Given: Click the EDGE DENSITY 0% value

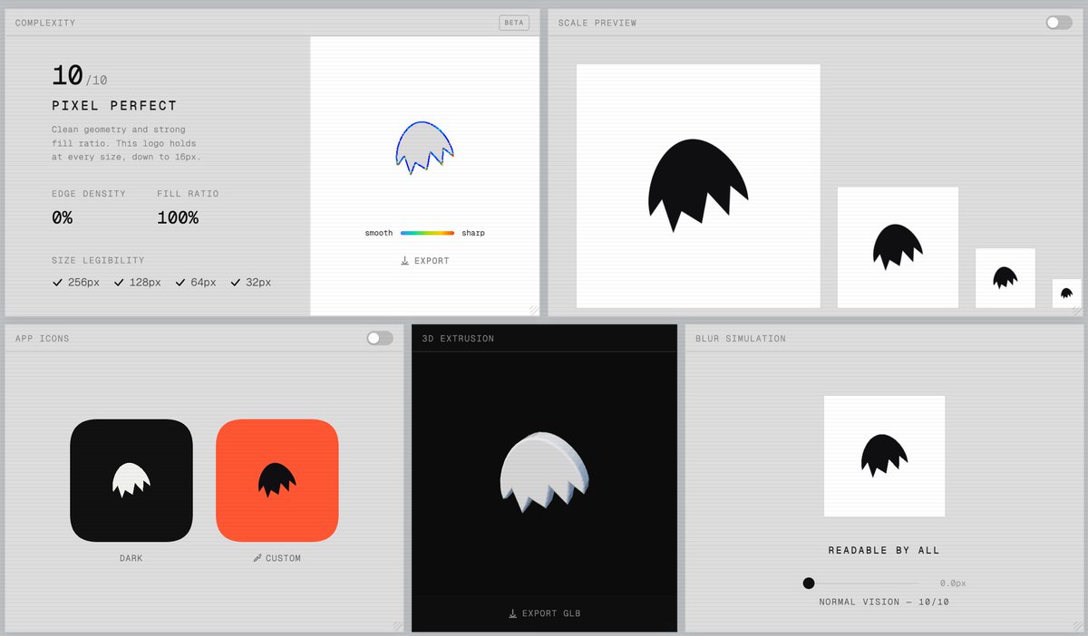Looking at the screenshot, I should [63, 217].
